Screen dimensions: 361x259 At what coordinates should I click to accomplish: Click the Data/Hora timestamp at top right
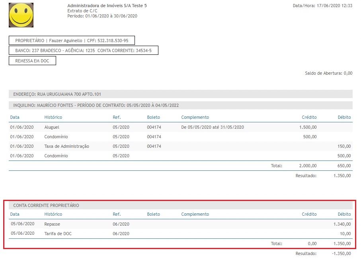tap(322, 6)
